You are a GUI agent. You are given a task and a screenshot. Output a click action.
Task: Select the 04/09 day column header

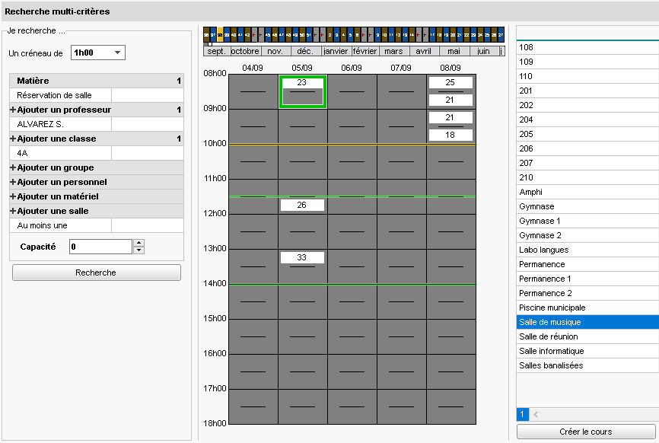pyautogui.click(x=253, y=68)
